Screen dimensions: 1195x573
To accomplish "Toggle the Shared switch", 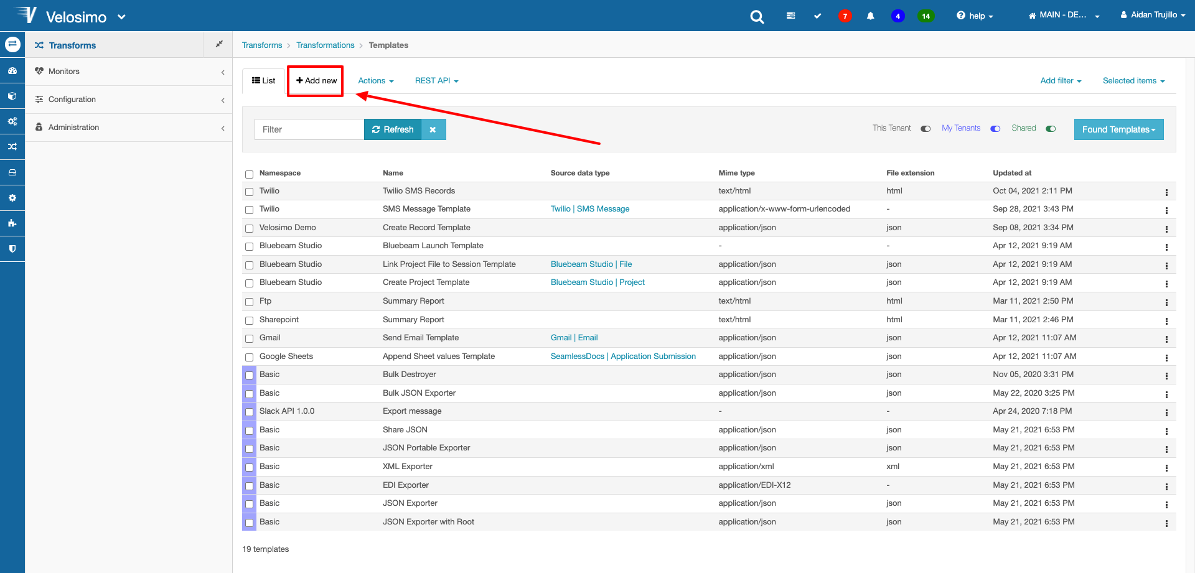I will [1051, 129].
